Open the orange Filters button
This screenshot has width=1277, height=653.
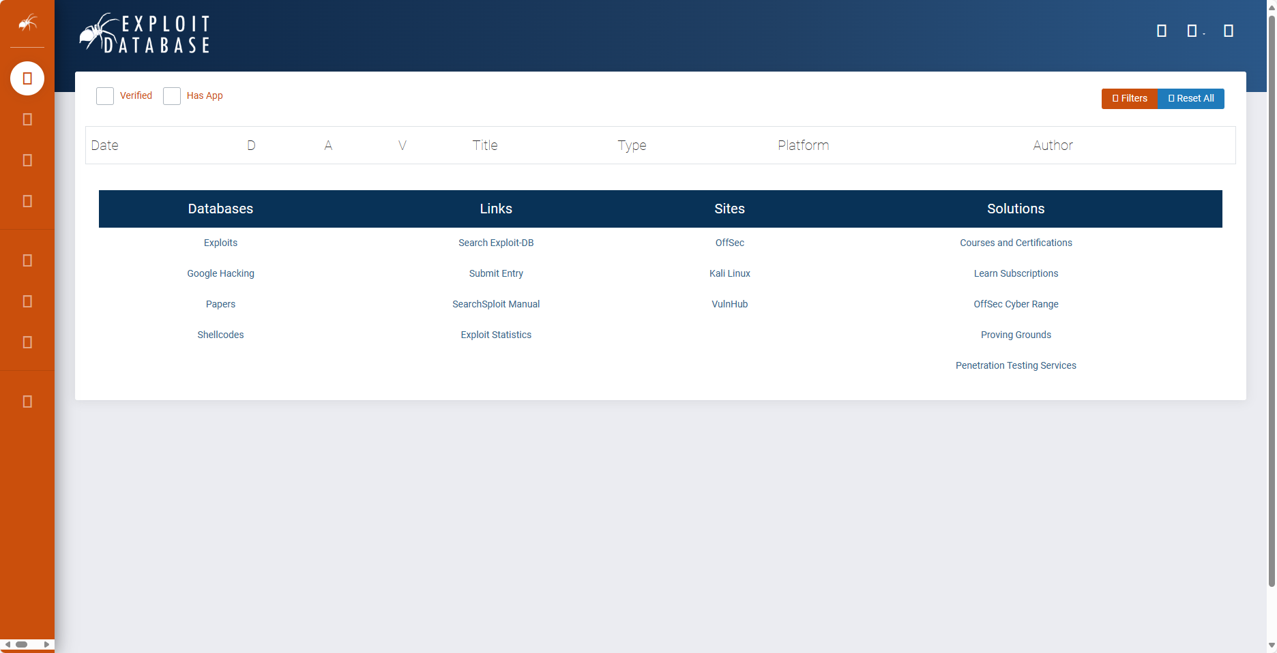pyautogui.click(x=1130, y=98)
